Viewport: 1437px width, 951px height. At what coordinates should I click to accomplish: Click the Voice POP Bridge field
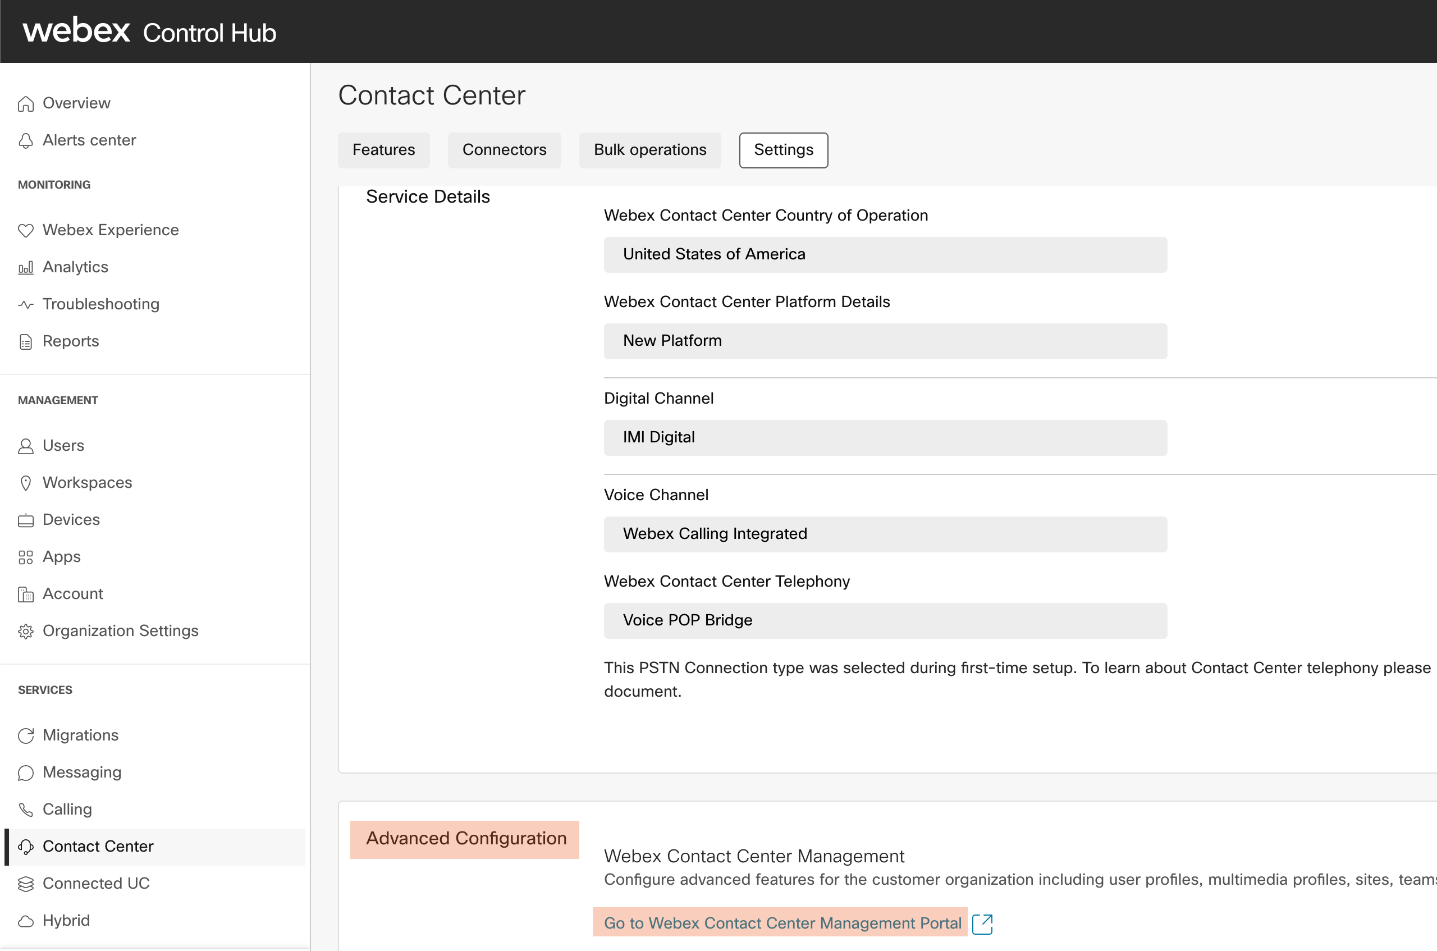tap(885, 620)
